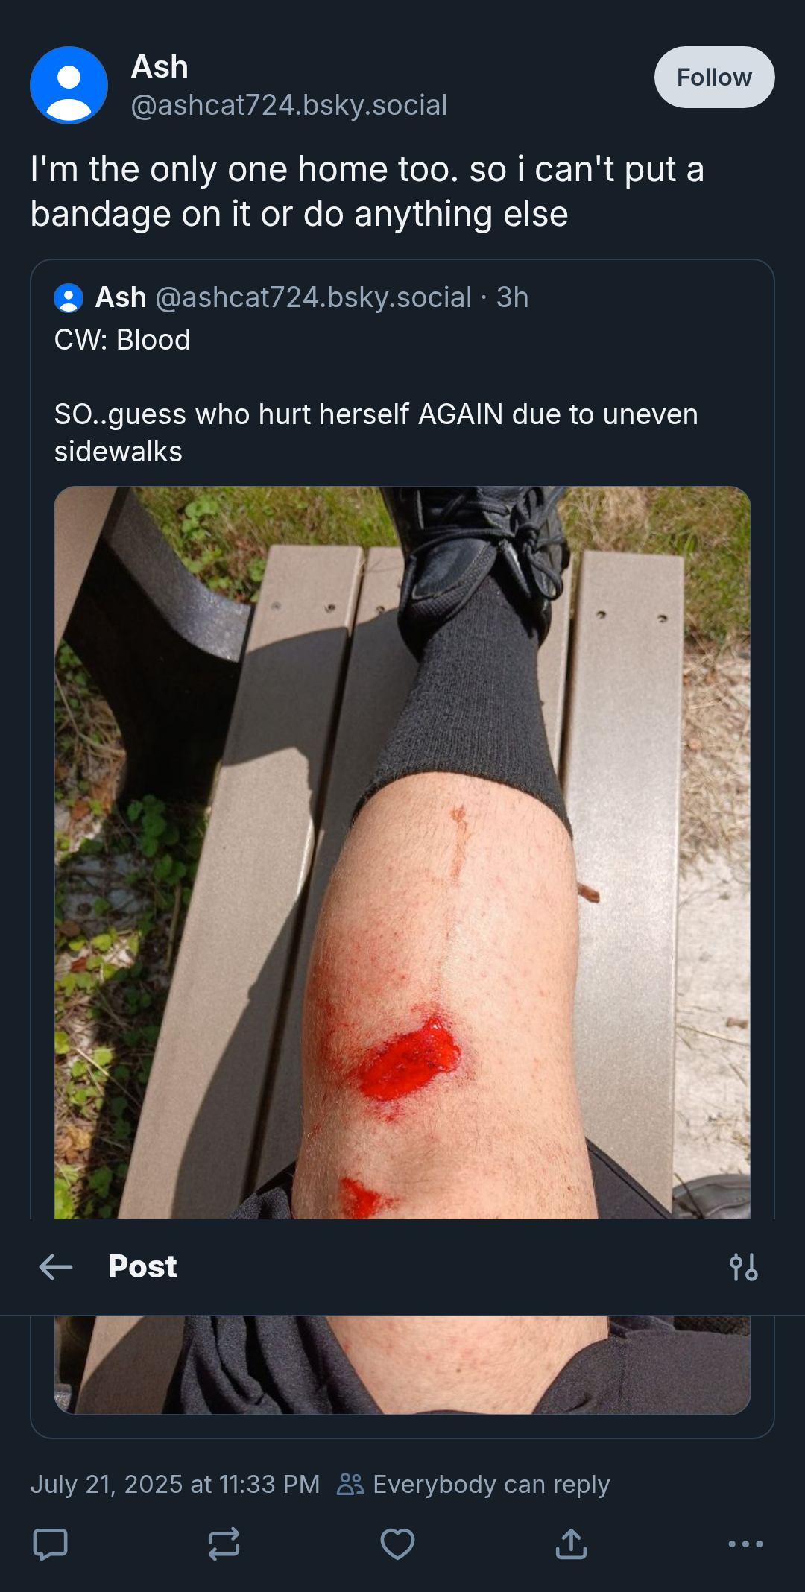
Task: Open the share upload icon
Action: tap(571, 1544)
